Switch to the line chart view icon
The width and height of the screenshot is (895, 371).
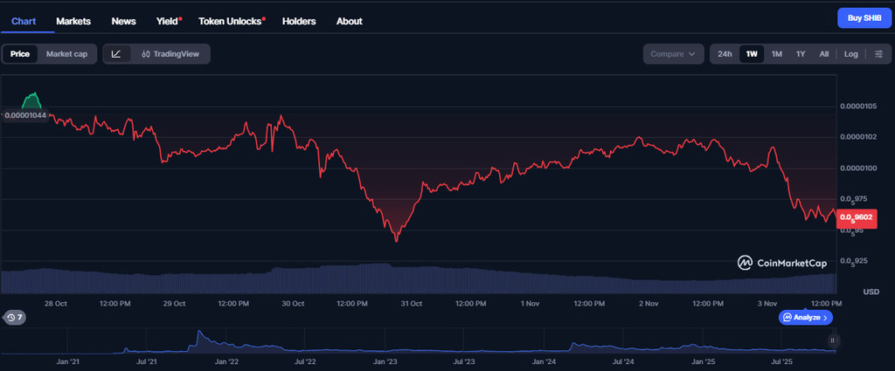click(117, 54)
